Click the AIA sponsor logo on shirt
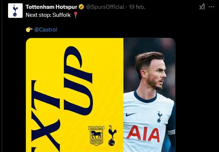The height and width of the screenshot is (152, 219). pos(143,134)
